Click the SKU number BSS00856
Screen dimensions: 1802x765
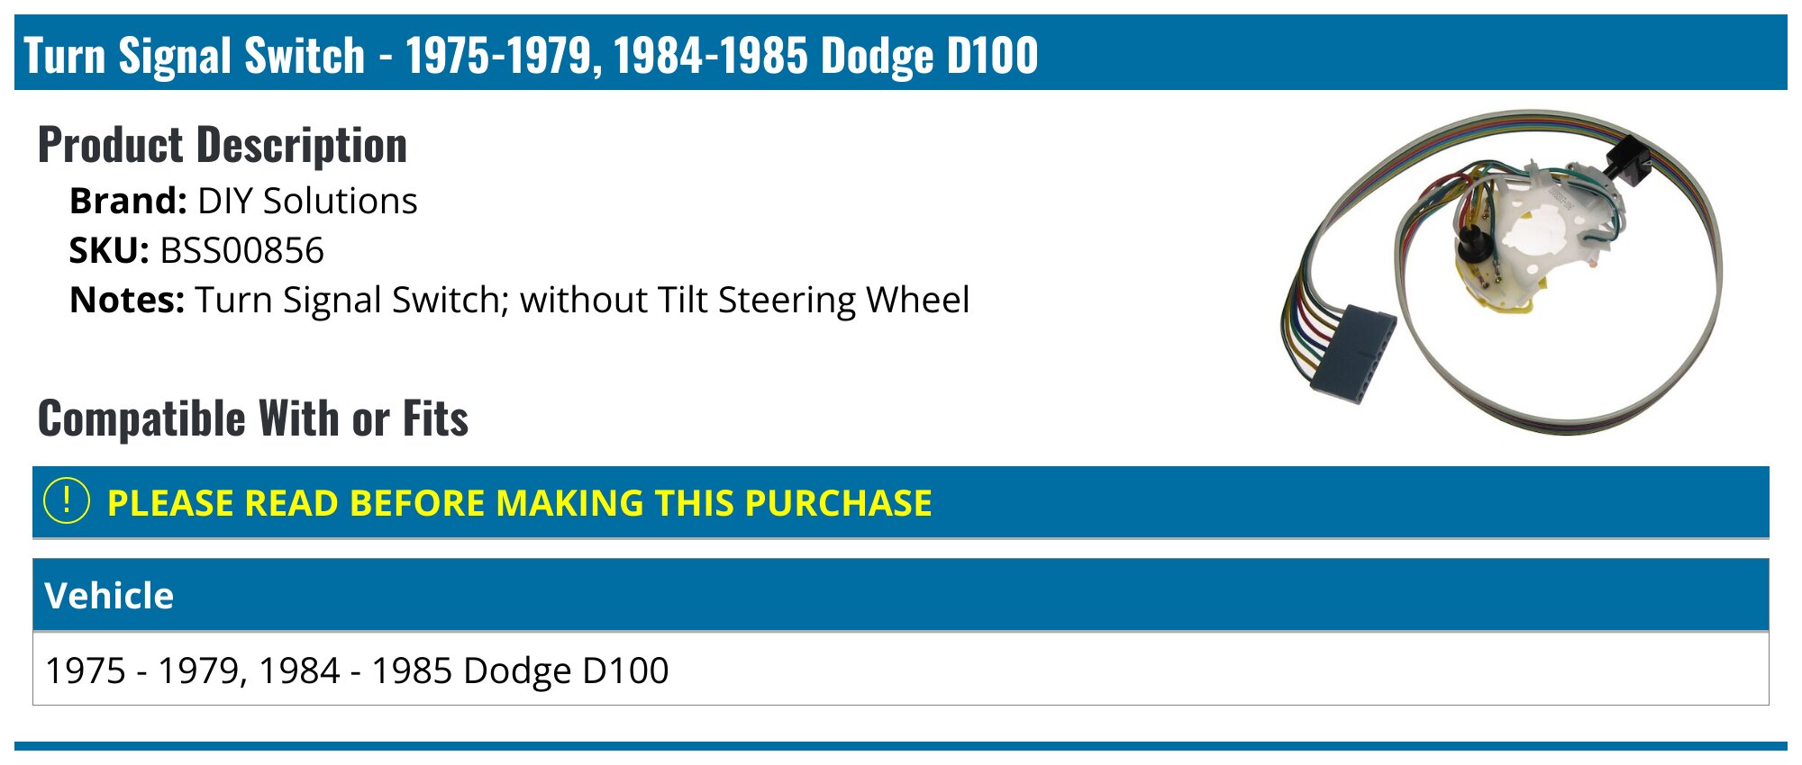click(241, 250)
